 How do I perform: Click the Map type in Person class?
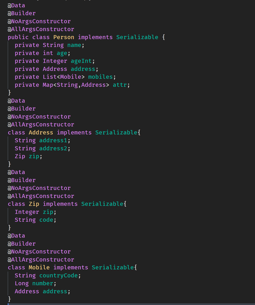pyautogui.click(x=48, y=85)
